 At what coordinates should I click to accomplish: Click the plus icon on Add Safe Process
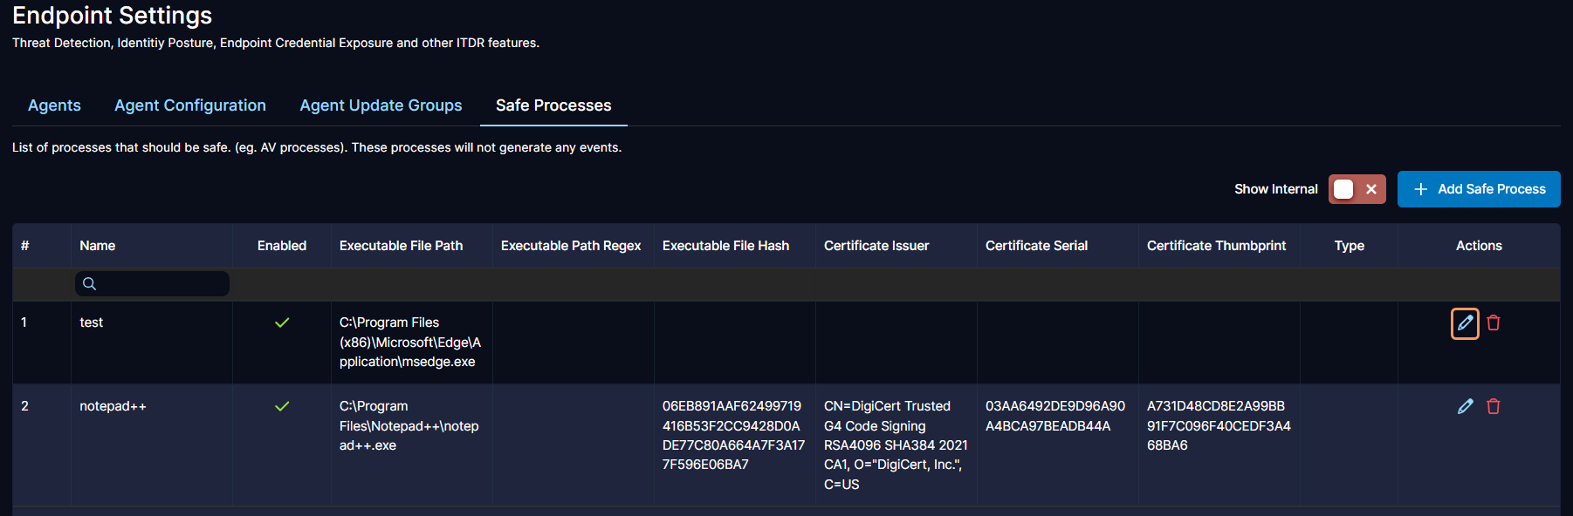(1420, 189)
